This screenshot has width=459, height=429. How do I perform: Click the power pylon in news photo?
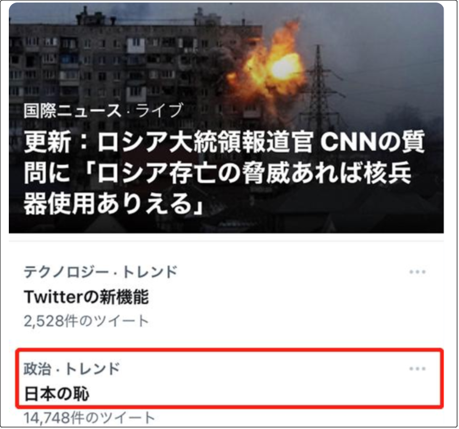(319, 88)
